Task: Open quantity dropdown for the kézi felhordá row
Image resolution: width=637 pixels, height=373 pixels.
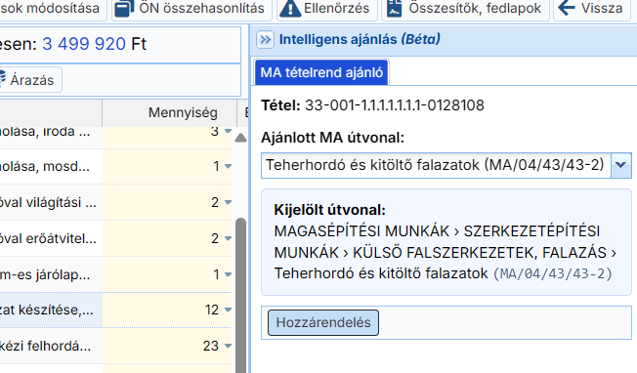Action: 228,347
